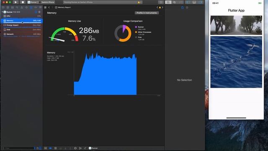Viewport: 268px width, 151px height.
Task: Click the blue ocean image in Flutter App
Action: tap(236, 62)
